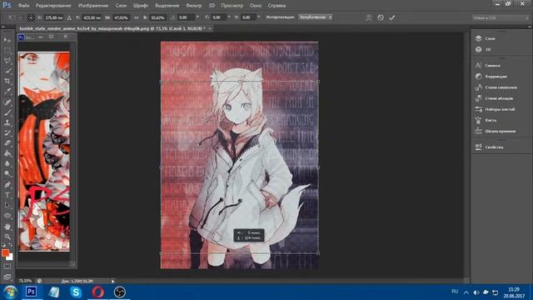Open Skype from the taskbar

[x=76, y=292]
